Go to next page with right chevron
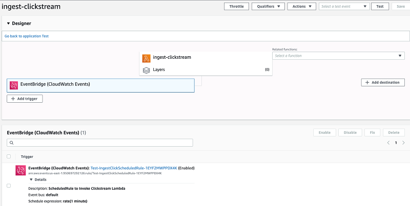The image size is (410, 206). (x=403, y=143)
